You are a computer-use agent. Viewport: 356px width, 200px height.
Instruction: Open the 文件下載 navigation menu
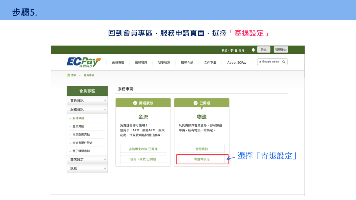coord(210,62)
